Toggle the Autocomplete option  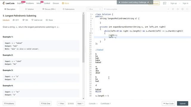pyautogui.click(x=111, y=9)
